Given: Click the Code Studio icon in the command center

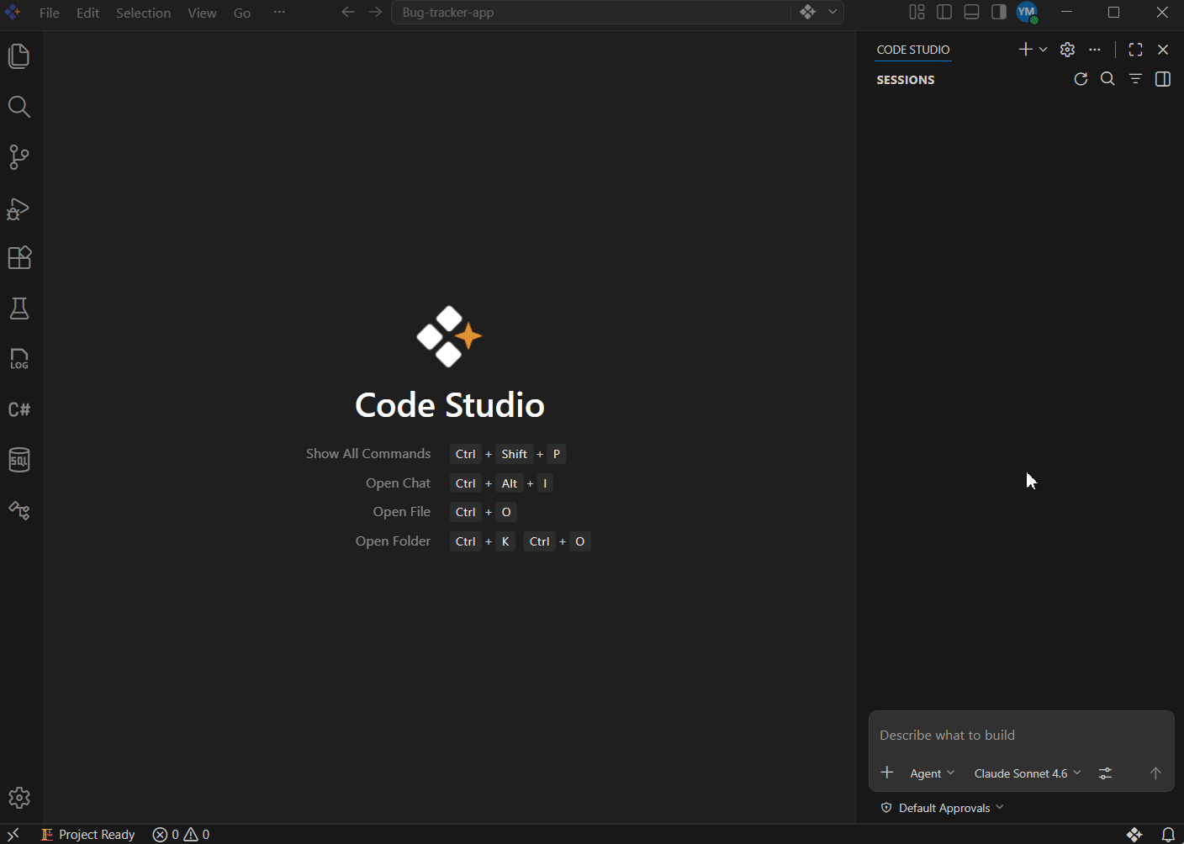Looking at the screenshot, I should pos(807,12).
